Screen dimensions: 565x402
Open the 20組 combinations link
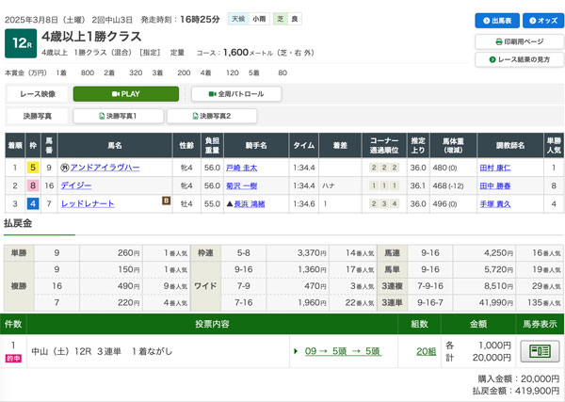tap(426, 351)
